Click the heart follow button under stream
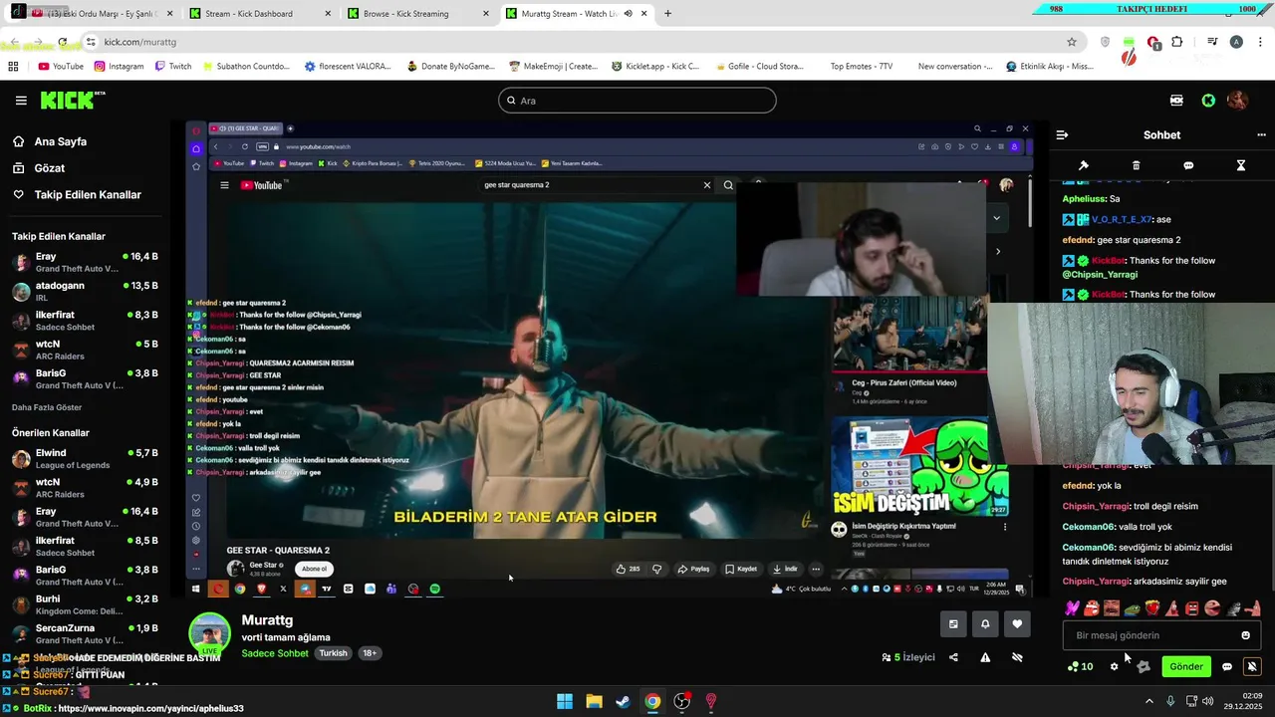This screenshot has height=717, width=1275. click(x=1017, y=624)
